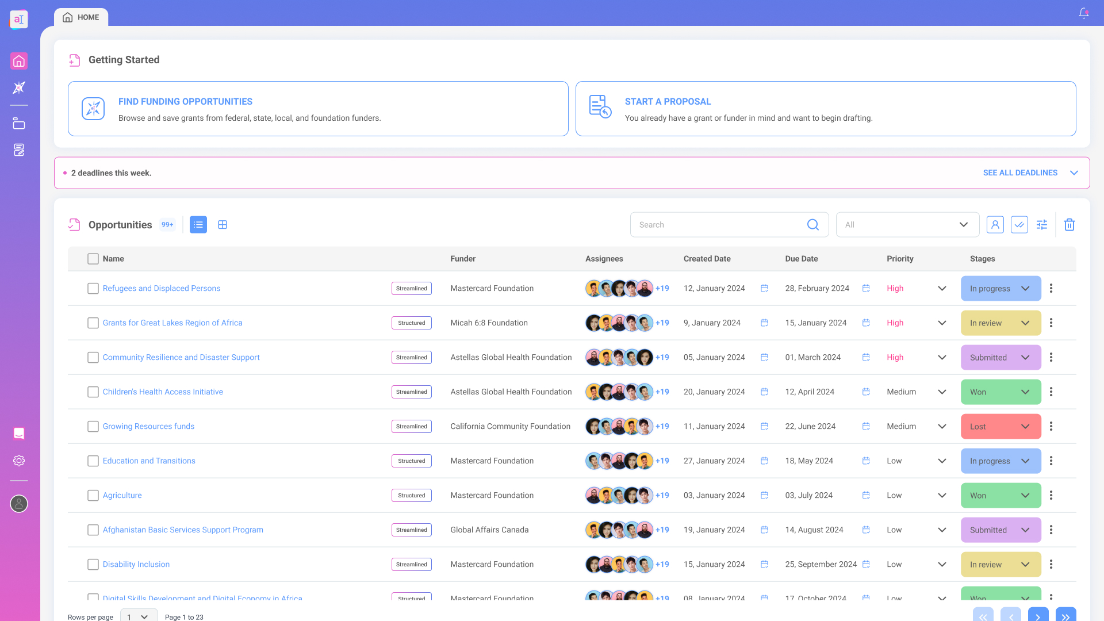Open the All filter dropdown
Viewport: 1104px width, 621px height.
click(907, 225)
